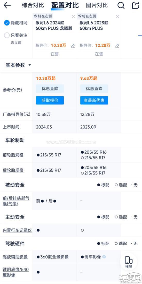142x284 pixels.
Task: Pin 银河L6 2024款 column to left
Action: pyautogui.click(x=42, y=16)
